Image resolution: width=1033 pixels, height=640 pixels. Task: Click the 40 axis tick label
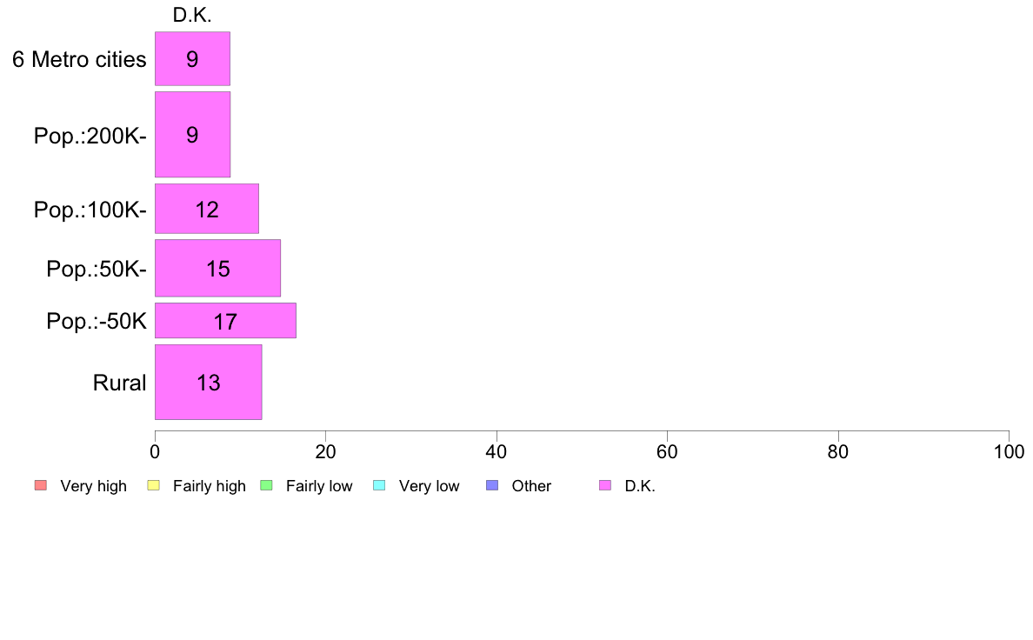click(x=497, y=451)
